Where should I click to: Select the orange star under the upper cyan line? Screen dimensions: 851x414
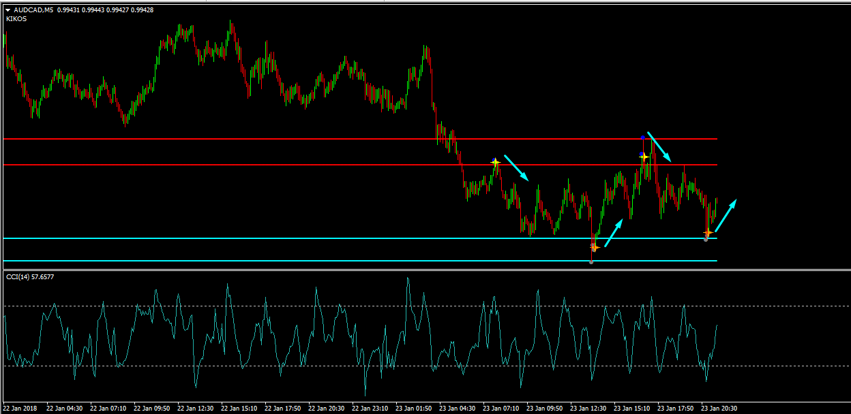point(595,247)
